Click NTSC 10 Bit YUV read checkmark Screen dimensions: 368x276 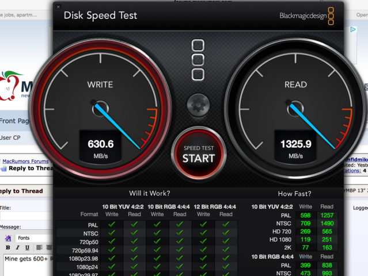click(x=134, y=233)
